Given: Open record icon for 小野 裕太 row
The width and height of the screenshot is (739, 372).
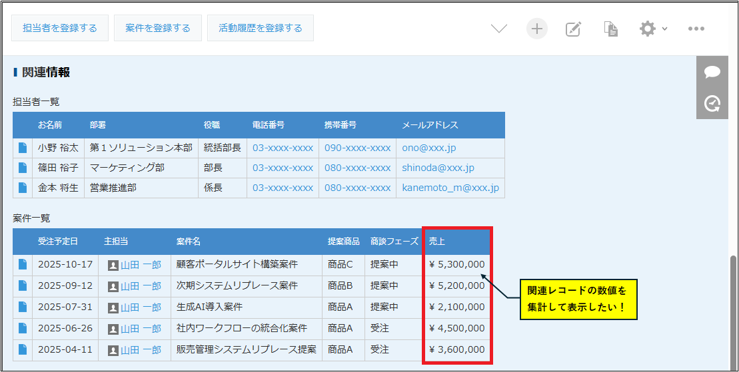Looking at the screenshot, I should 23,148.
